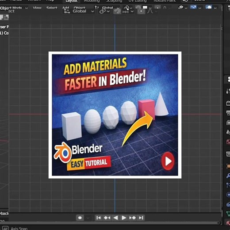Open the Select menu in the viewport header

tap(52, 8)
